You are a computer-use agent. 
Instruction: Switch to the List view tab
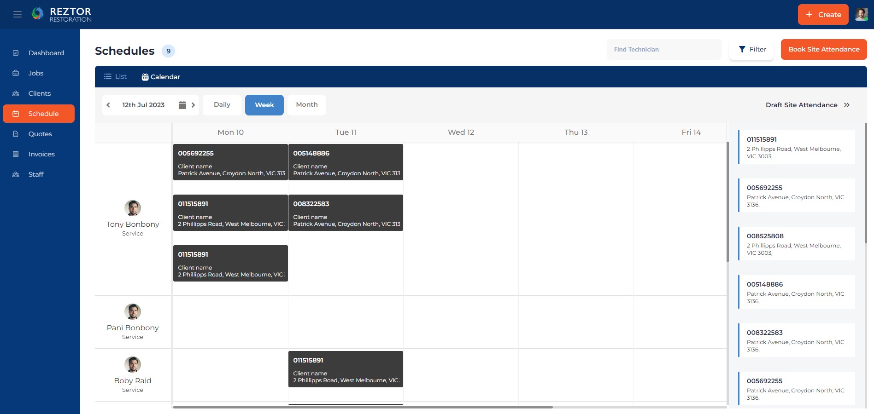tap(115, 76)
